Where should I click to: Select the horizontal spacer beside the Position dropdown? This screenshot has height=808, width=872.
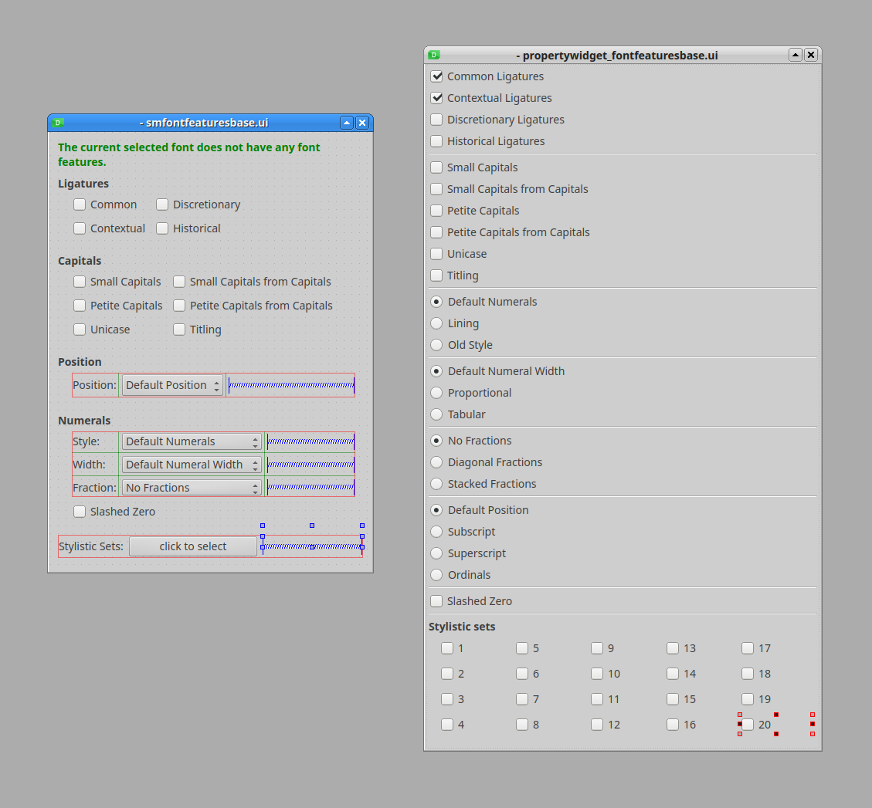(291, 385)
